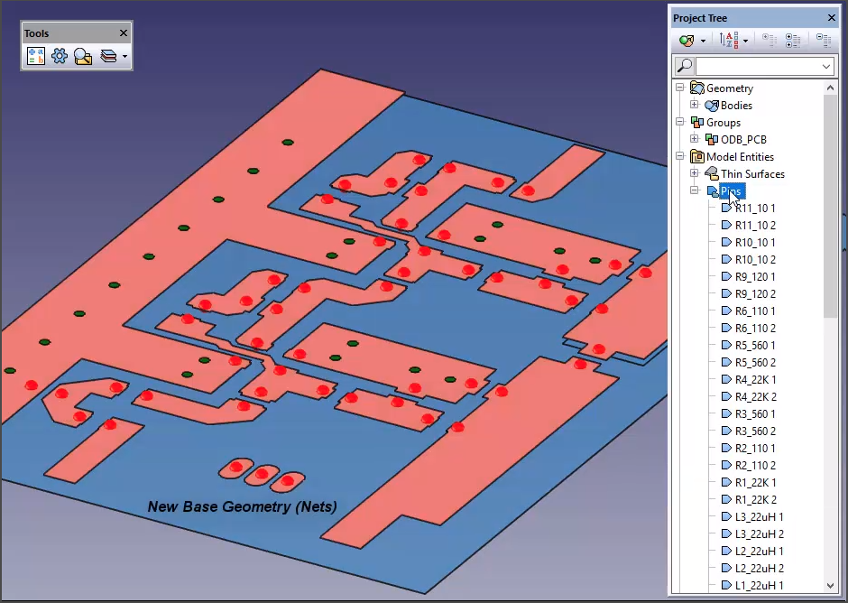Viewport: 848px width, 603px height.
Task: Open the library icon dropdown arrow
Action: (124, 56)
